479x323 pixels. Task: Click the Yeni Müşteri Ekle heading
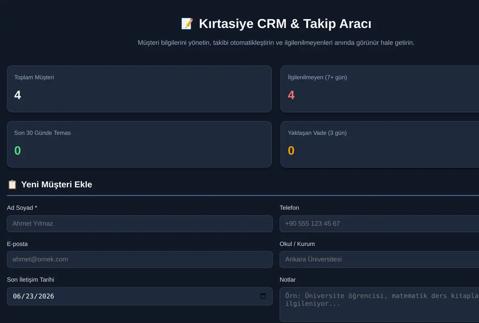click(x=57, y=184)
